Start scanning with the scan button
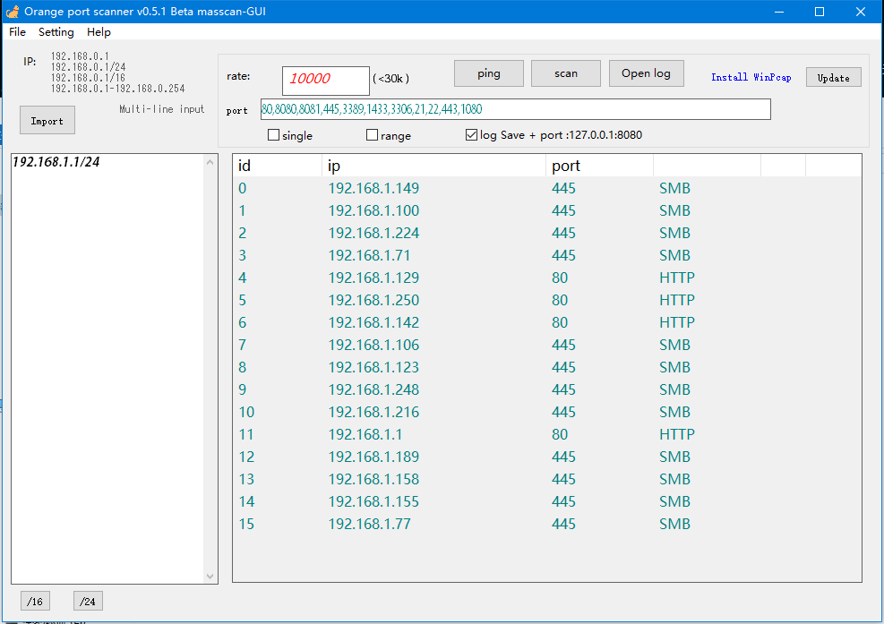The height and width of the screenshot is (624, 884). click(565, 73)
